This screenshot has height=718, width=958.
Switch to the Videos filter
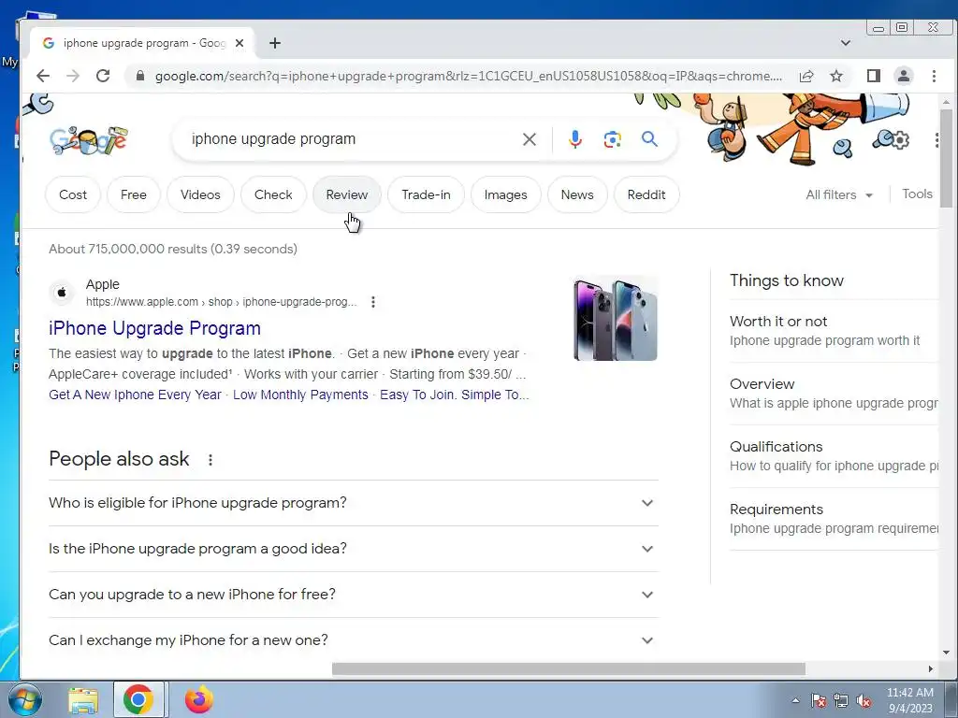pyautogui.click(x=200, y=194)
